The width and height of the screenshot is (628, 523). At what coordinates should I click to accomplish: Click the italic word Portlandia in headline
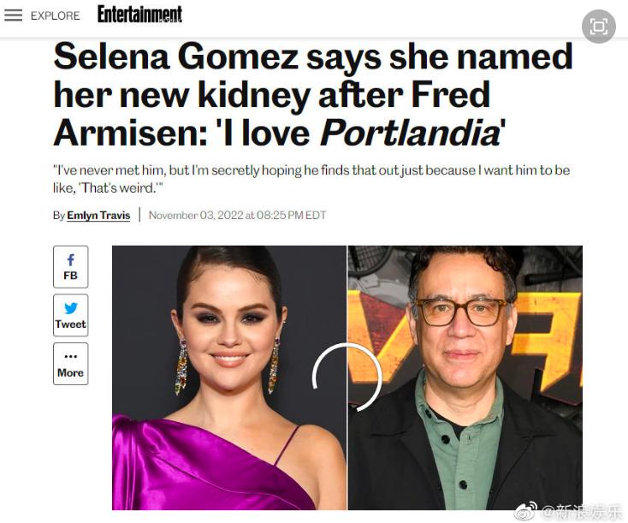[x=409, y=133]
